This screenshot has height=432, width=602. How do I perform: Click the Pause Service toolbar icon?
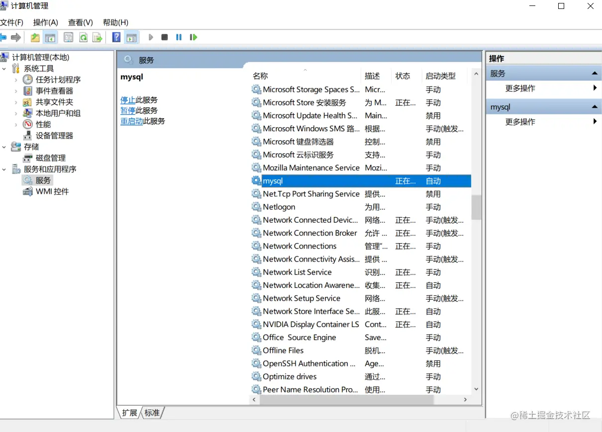179,37
